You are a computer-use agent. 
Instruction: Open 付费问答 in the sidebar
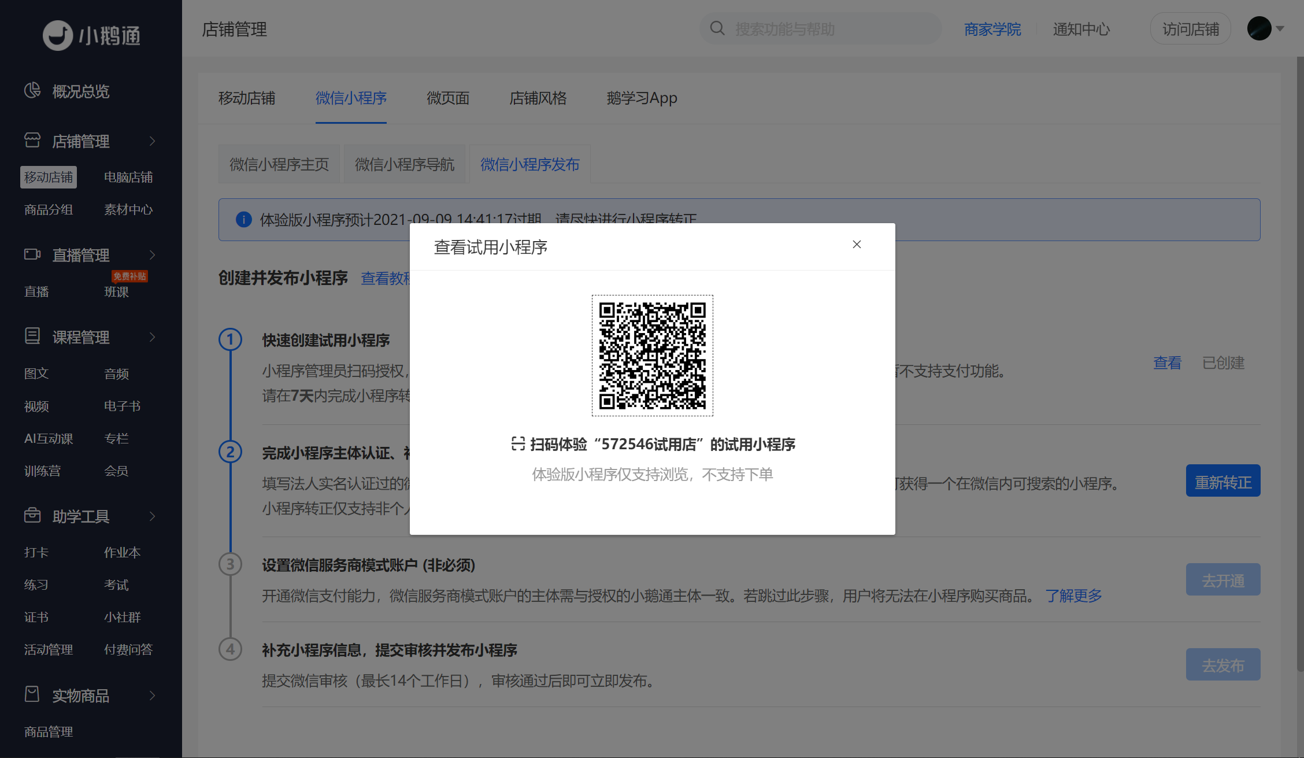pos(128,649)
